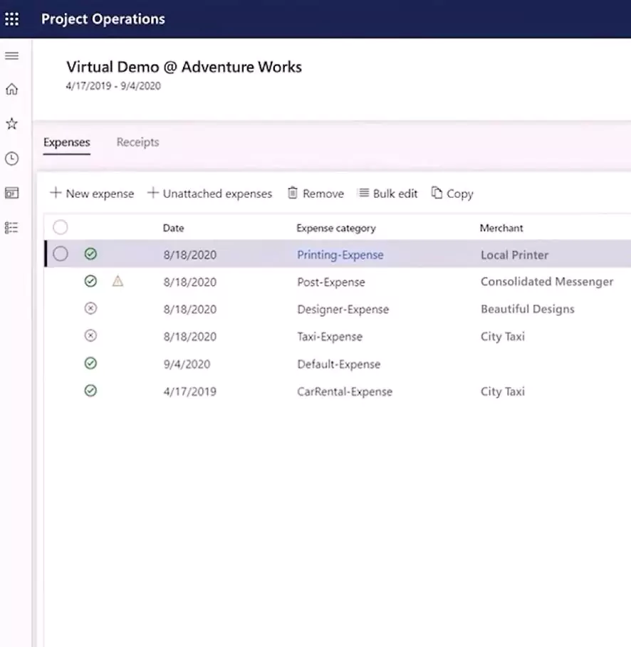Image resolution: width=631 pixels, height=647 pixels.
Task: Toggle selection circle on Printing-Expense row
Action: pos(61,254)
